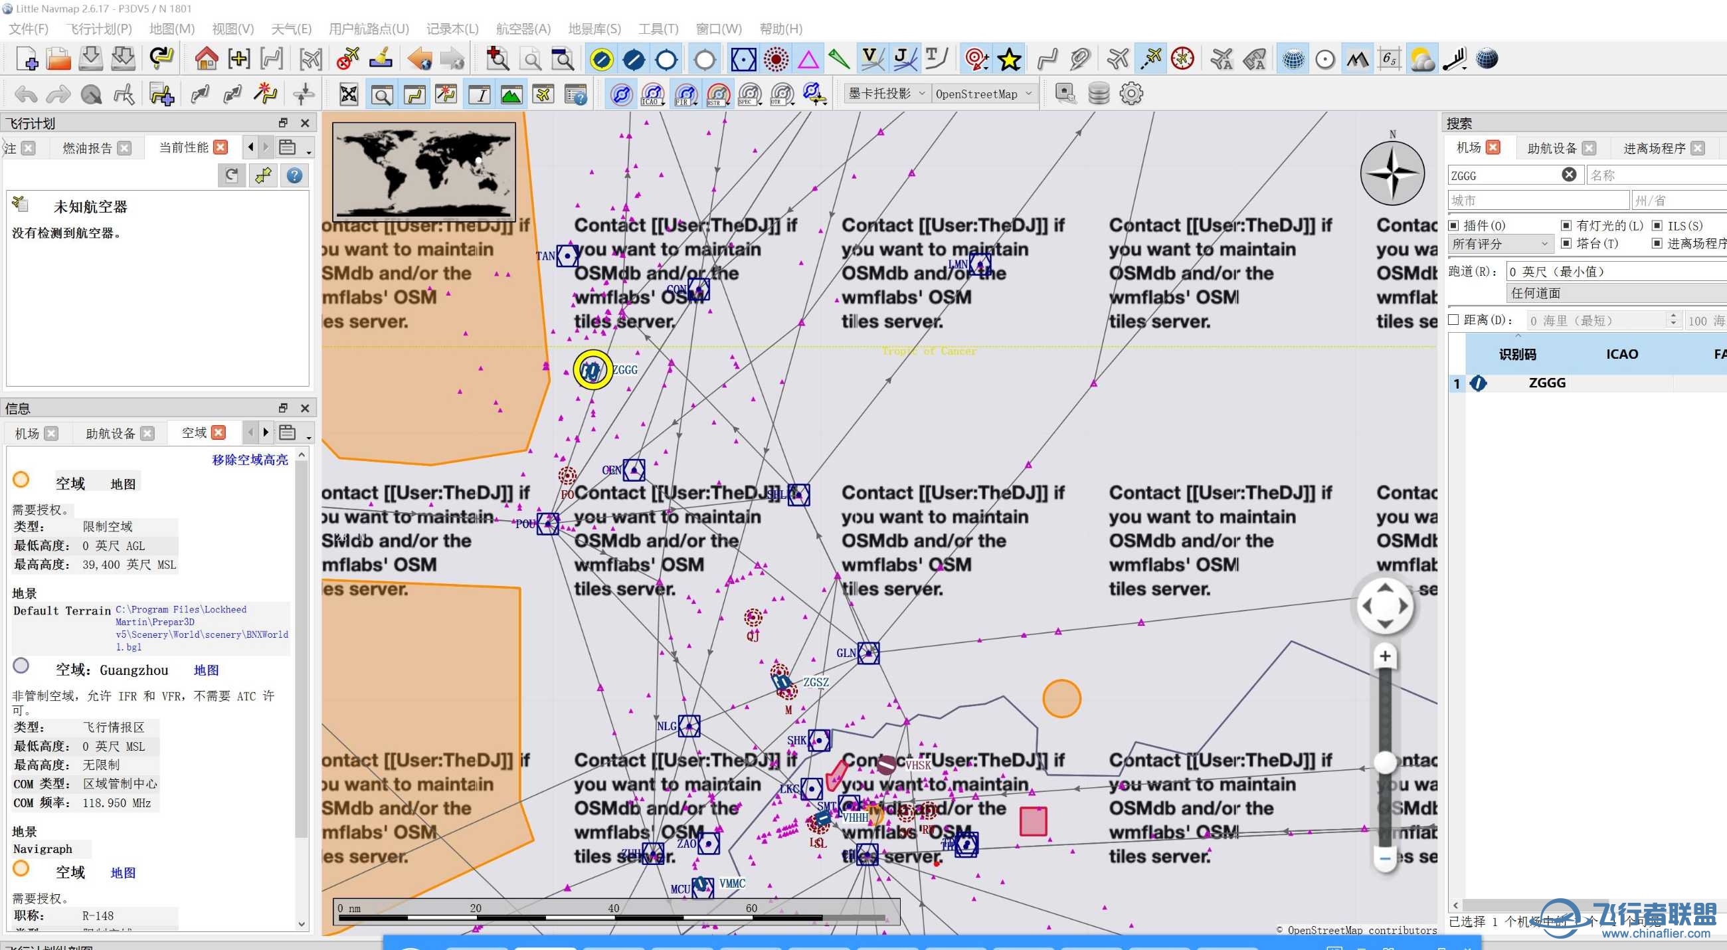This screenshot has height=950, width=1727.
Task: Click help icon in performance tab
Action: pyautogui.click(x=294, y=175)
